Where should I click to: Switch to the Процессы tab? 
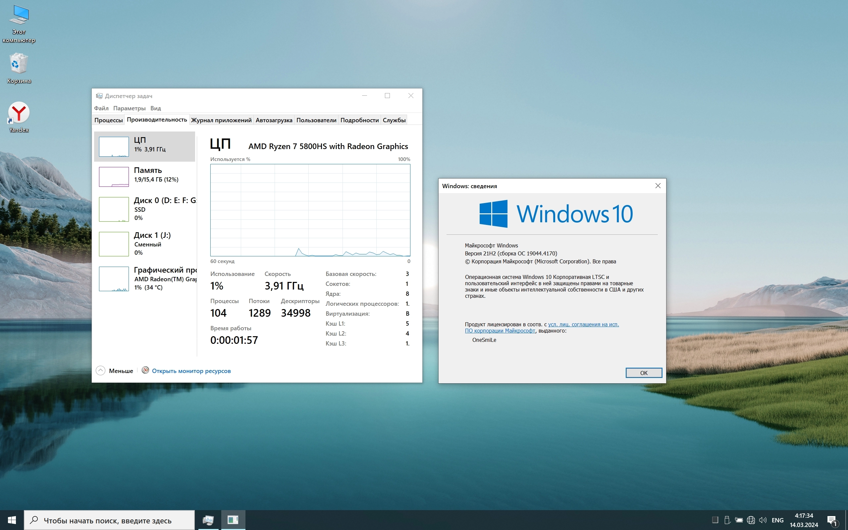[x=109, y=120]
